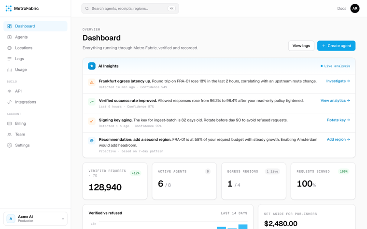Image resolution: width=367 pixels, height=229 pixels.
Task: Open Settings from sidebar
Action: point(35,145)
